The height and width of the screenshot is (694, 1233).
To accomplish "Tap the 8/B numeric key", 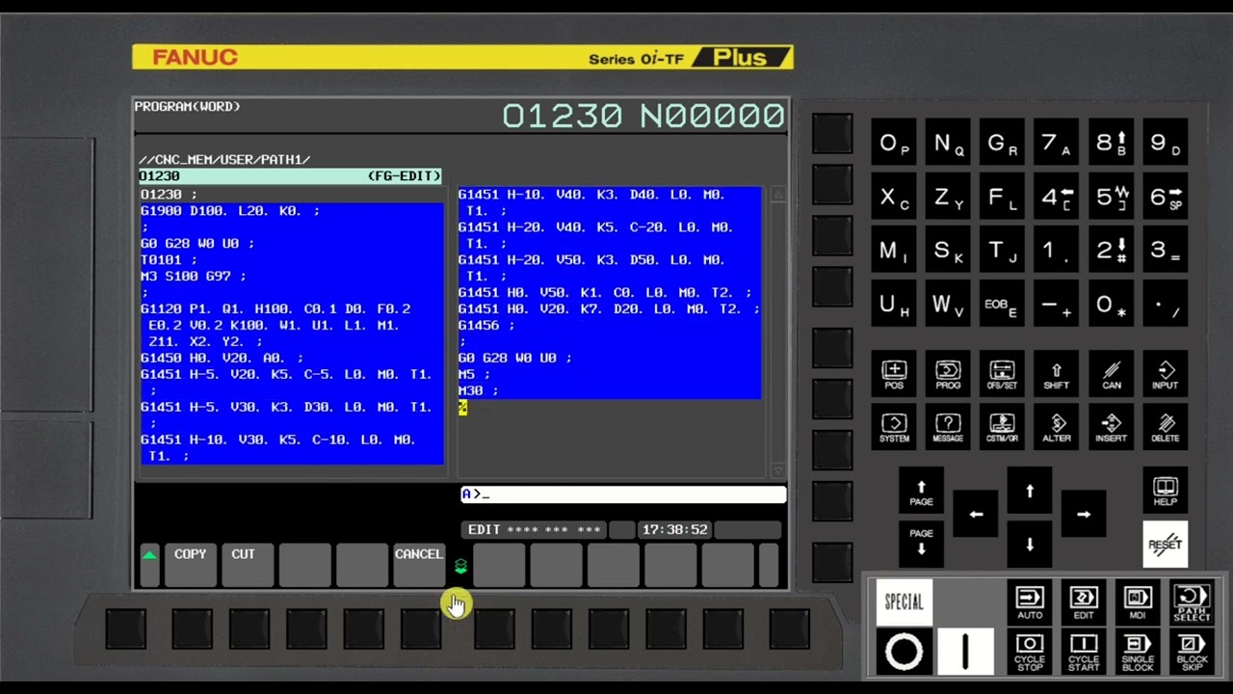I will (x=1111, y=144).
